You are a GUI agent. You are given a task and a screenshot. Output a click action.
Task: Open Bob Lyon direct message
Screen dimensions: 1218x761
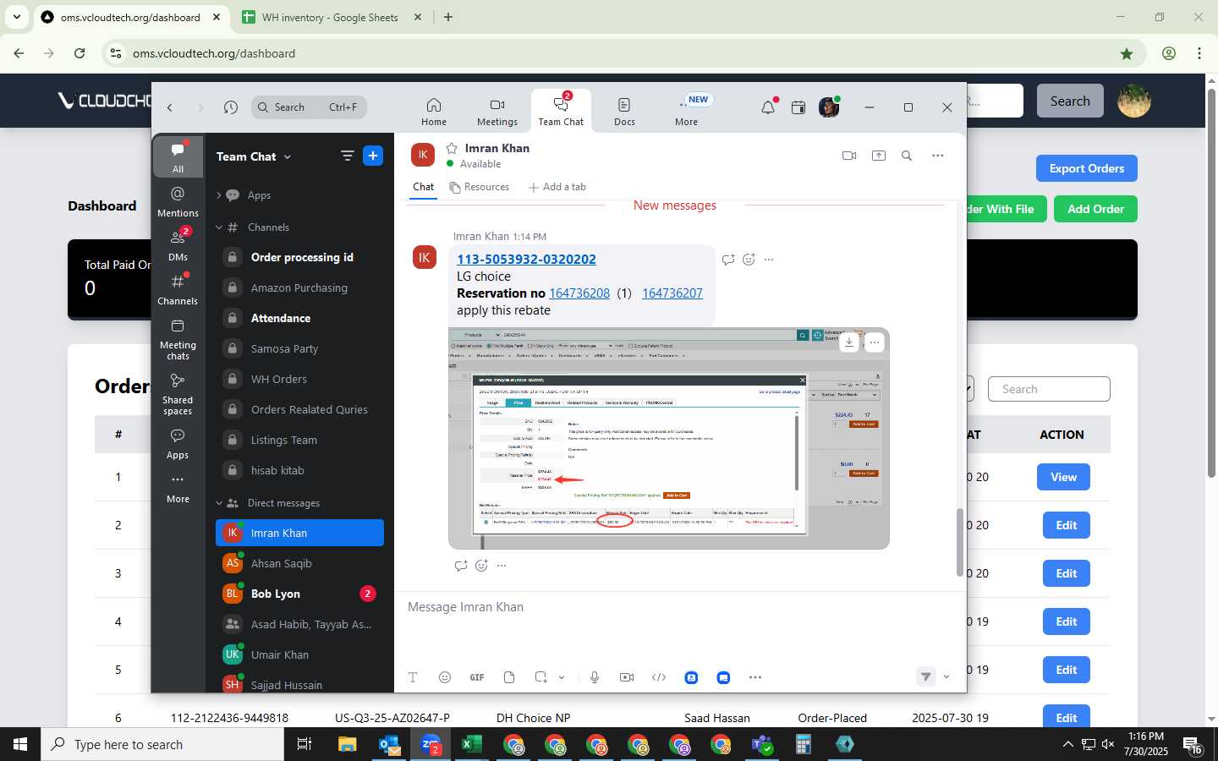pyautogui.click(x=299, y=594)
